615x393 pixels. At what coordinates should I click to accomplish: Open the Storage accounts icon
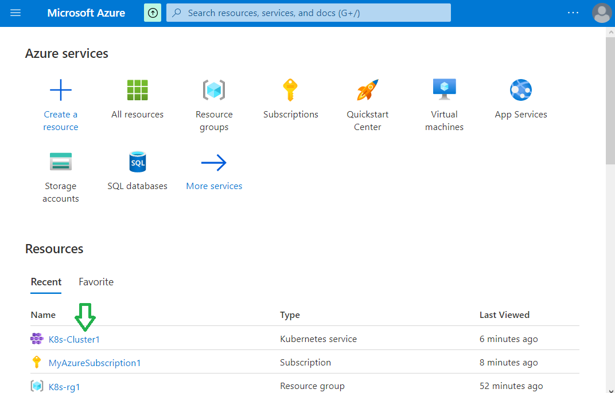coord(61,162)
